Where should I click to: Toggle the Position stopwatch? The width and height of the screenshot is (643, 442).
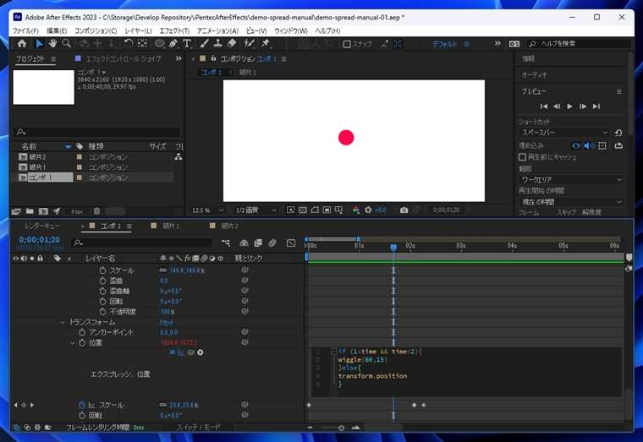pyautogui.click(x=82, y=343)
